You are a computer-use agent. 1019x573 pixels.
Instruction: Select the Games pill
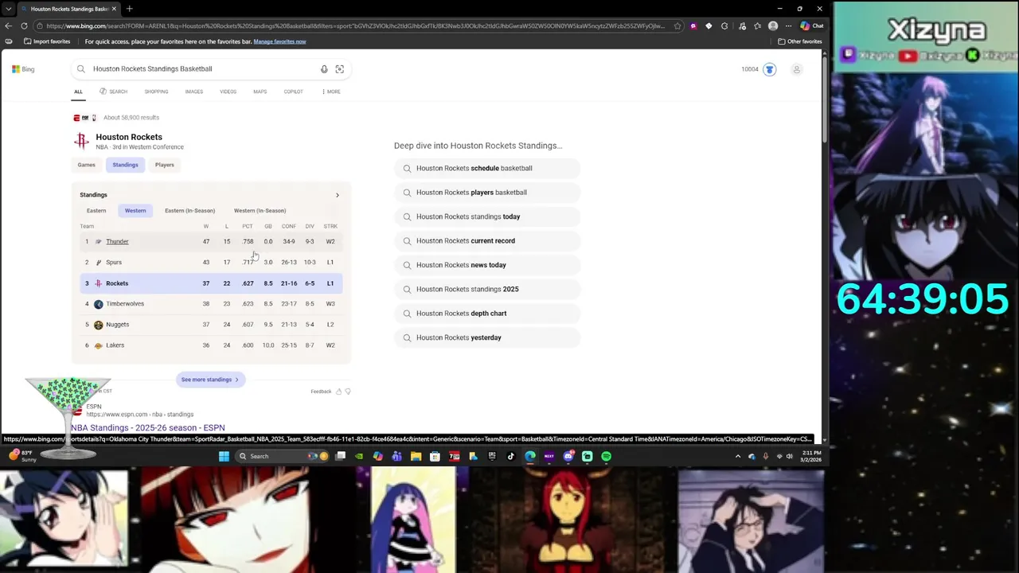(87, 165)
